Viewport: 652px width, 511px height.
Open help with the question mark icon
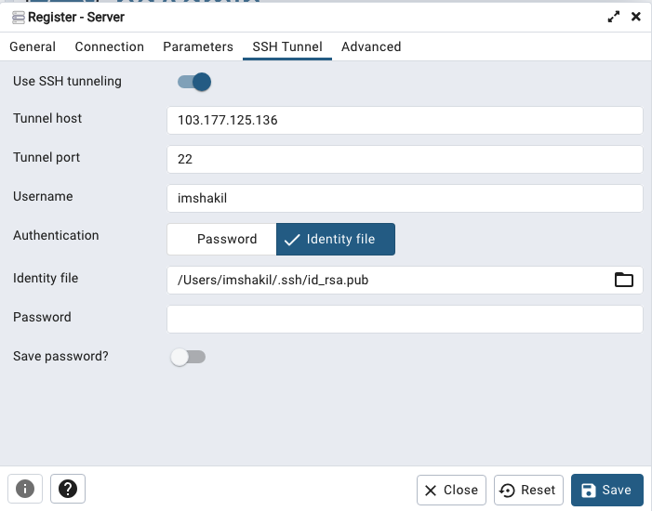coord(68,489)
